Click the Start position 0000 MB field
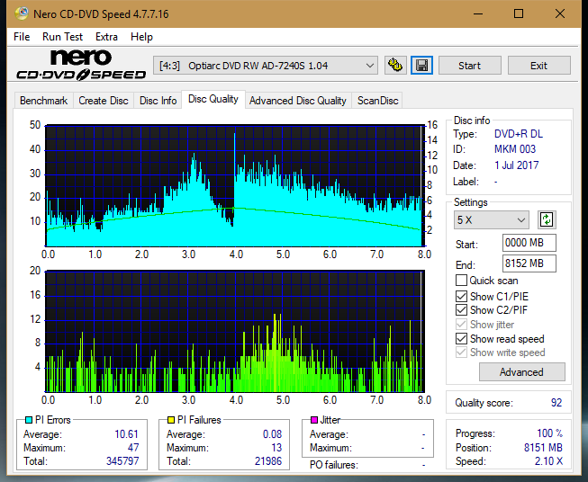Viewport: 588px width, 482px height. point(529,243)
